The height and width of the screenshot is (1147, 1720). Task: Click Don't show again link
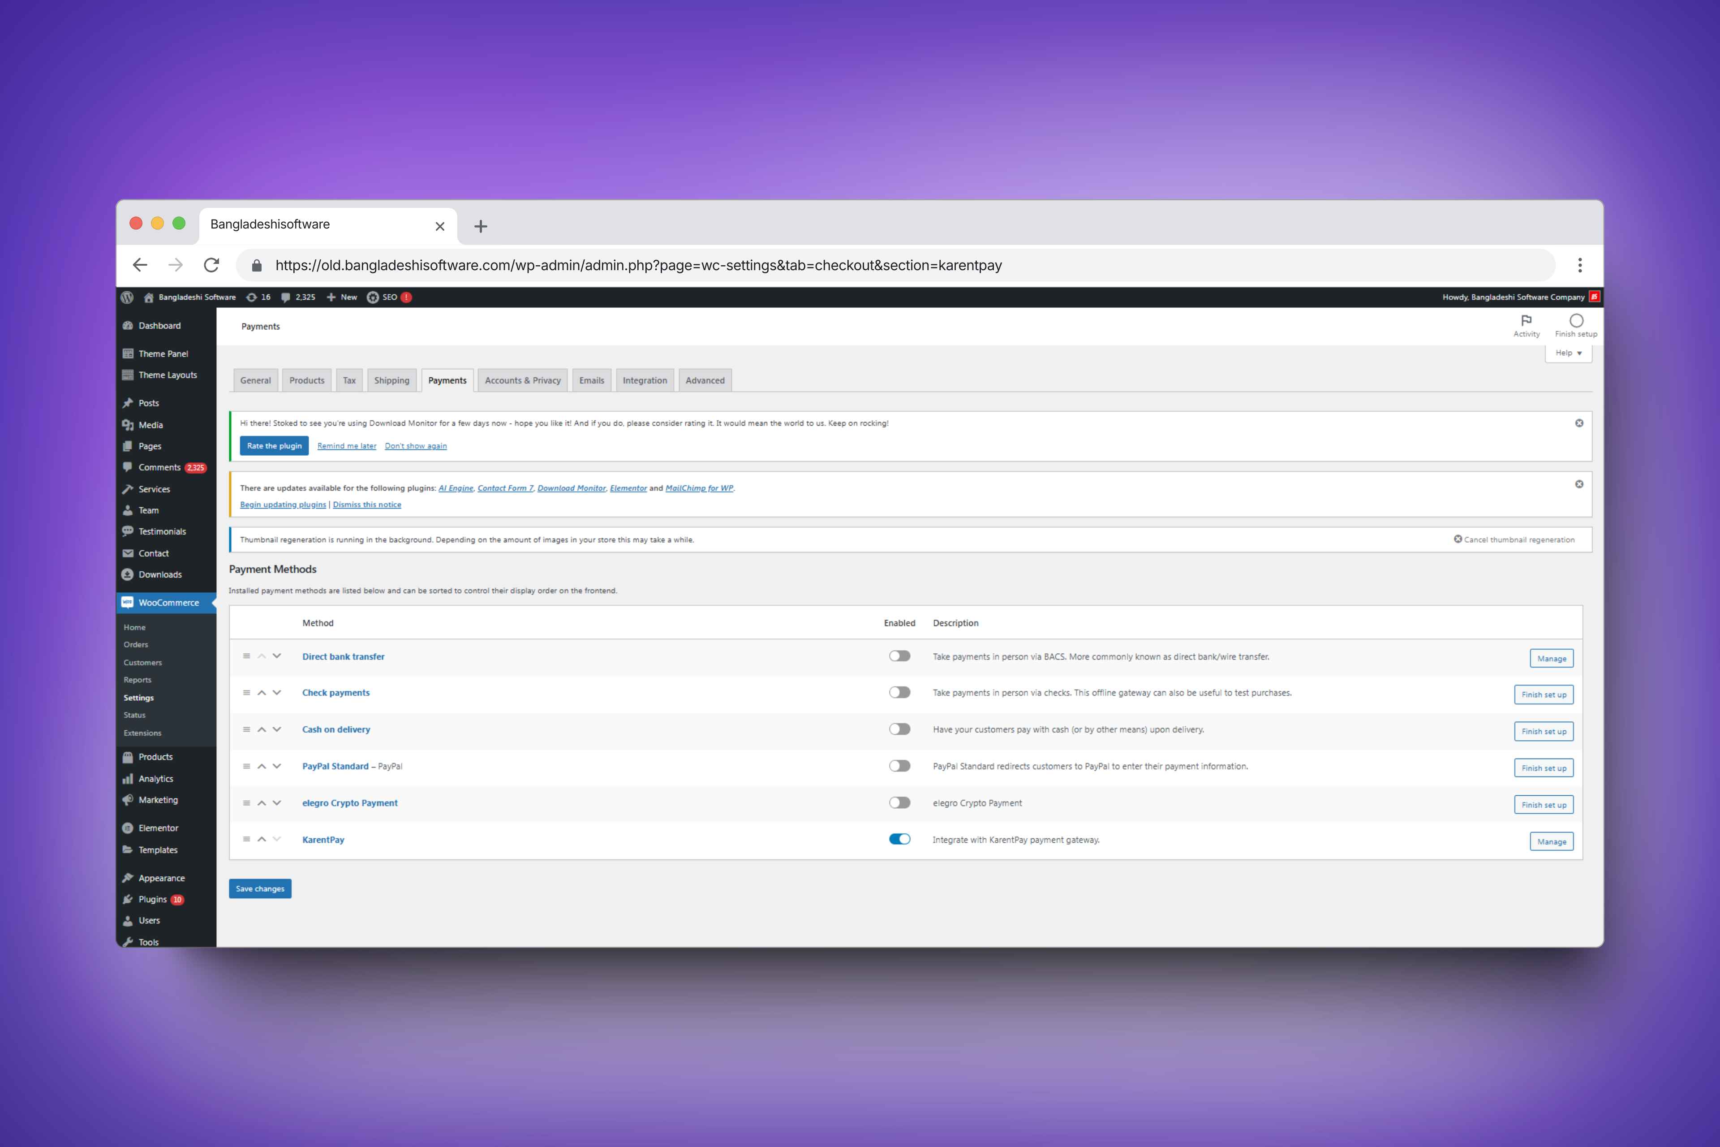[415, 446]
